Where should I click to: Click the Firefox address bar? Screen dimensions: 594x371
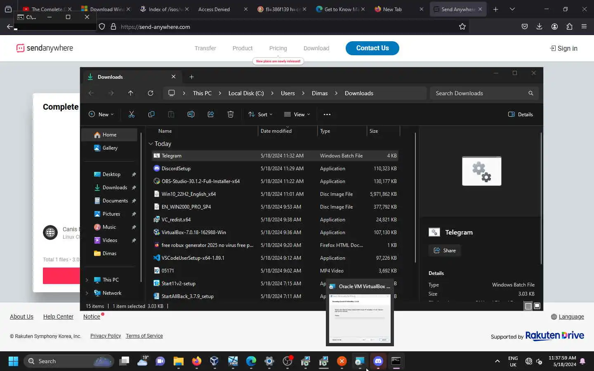pos(285,27)
